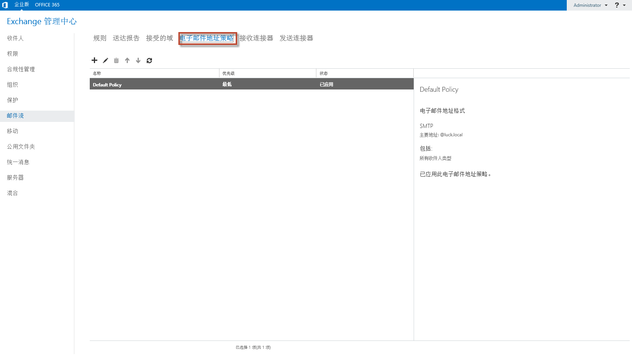Select the 电子邮件地址策略 tab
632x359 pixels.
click(x=207, y=38)
